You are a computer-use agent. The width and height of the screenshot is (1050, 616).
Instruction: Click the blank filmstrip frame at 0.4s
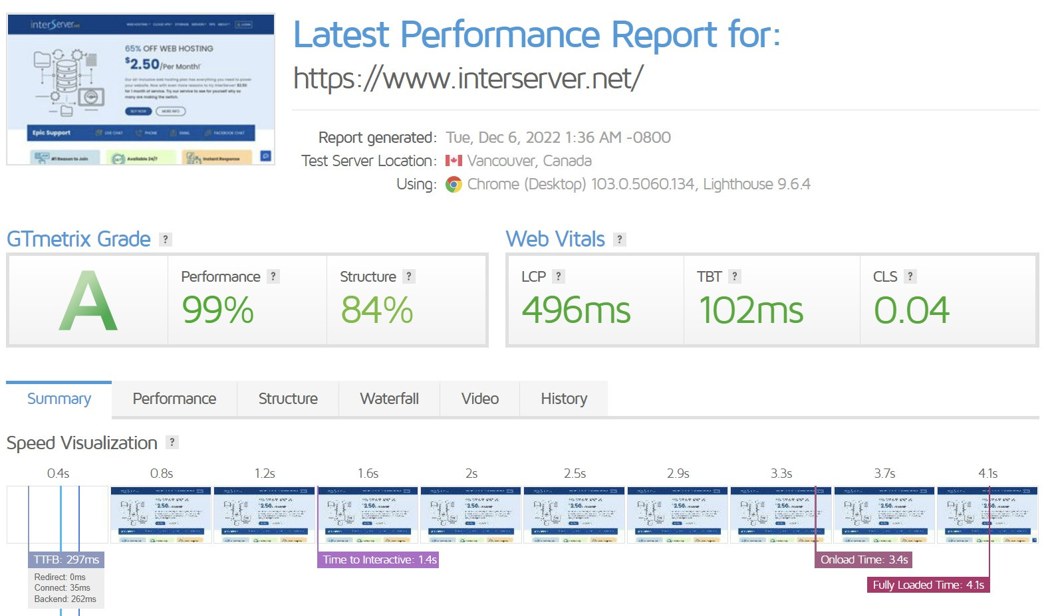click(x=57, y=515)
